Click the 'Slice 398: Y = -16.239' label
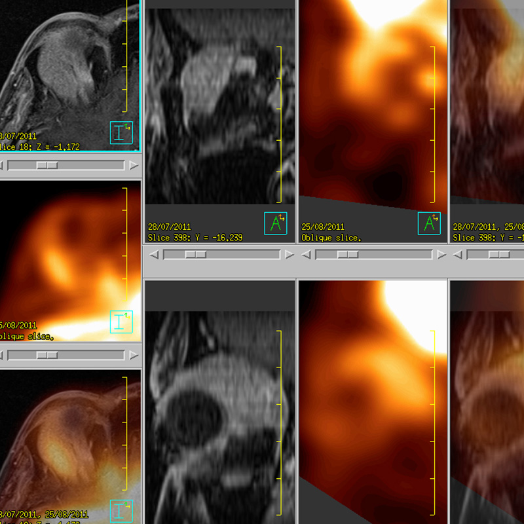The height and width of the screenshot is (524, 524). coord(195,238)
